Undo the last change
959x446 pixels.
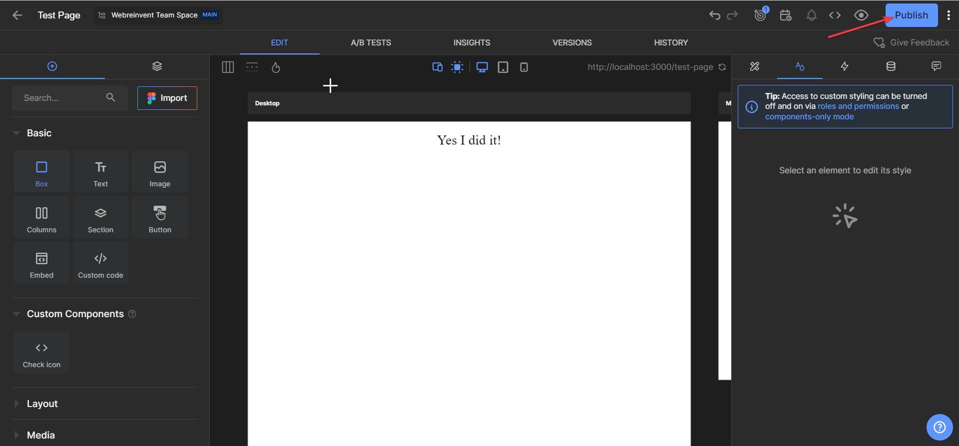pos(715,15)
